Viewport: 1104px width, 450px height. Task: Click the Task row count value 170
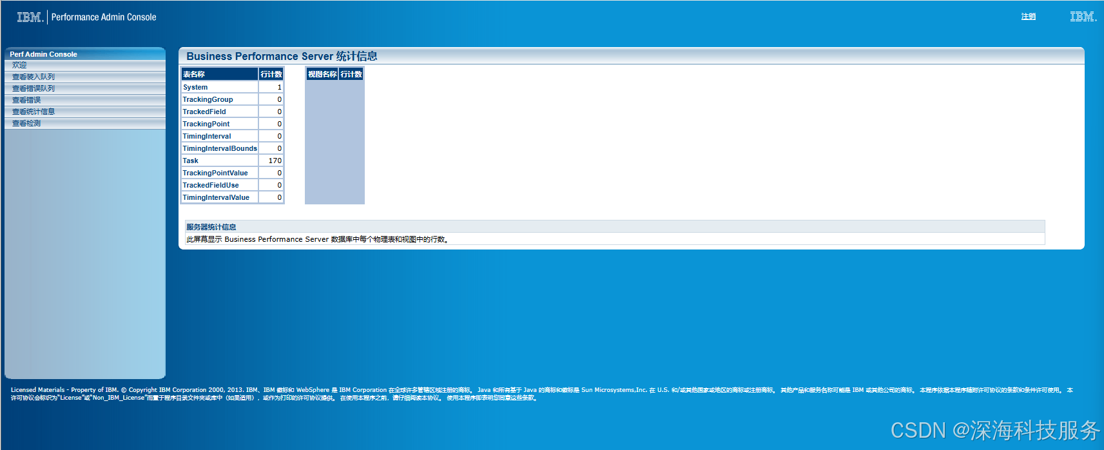[x=275, y=161]
